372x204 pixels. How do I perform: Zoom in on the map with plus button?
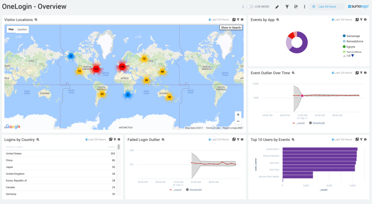(238, 115)
